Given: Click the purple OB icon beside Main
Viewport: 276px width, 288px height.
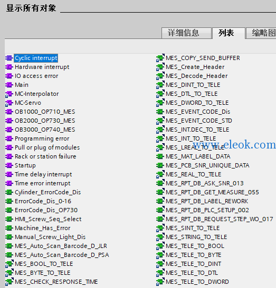Looking at the screenshot, I should [x=9, y=85].
